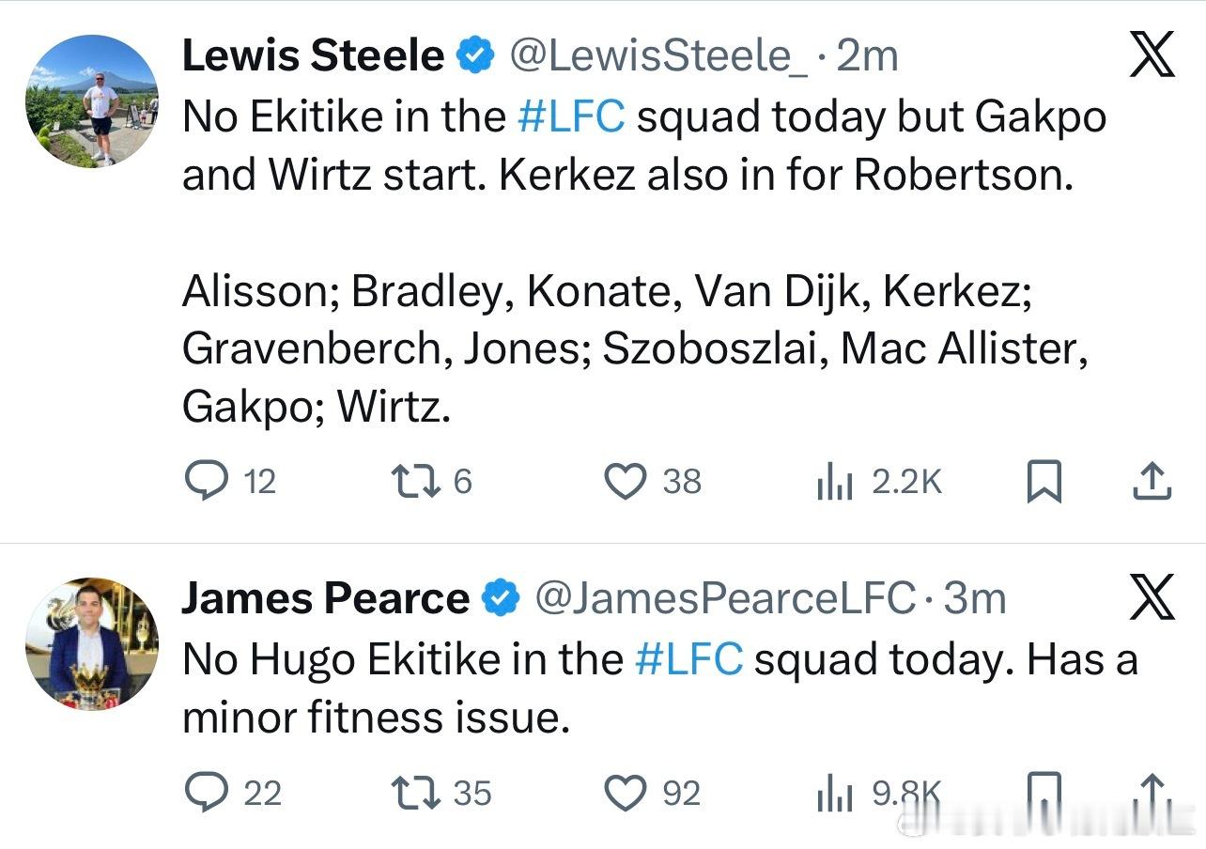The width and height of the screenshot is (1206, 849).
Task: Click the James Pearce display name
Action: click(325, 598)
